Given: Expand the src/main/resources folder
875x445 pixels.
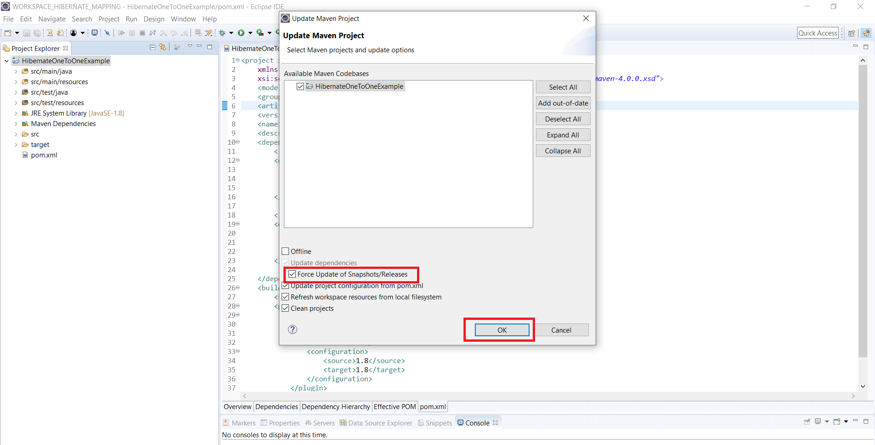Looking at the screenshot, I should (x=16, y=82).
